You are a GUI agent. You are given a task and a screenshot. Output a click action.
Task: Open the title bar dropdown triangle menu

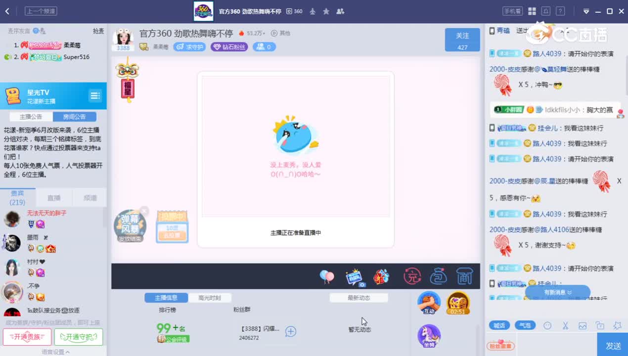coord(586,11)
